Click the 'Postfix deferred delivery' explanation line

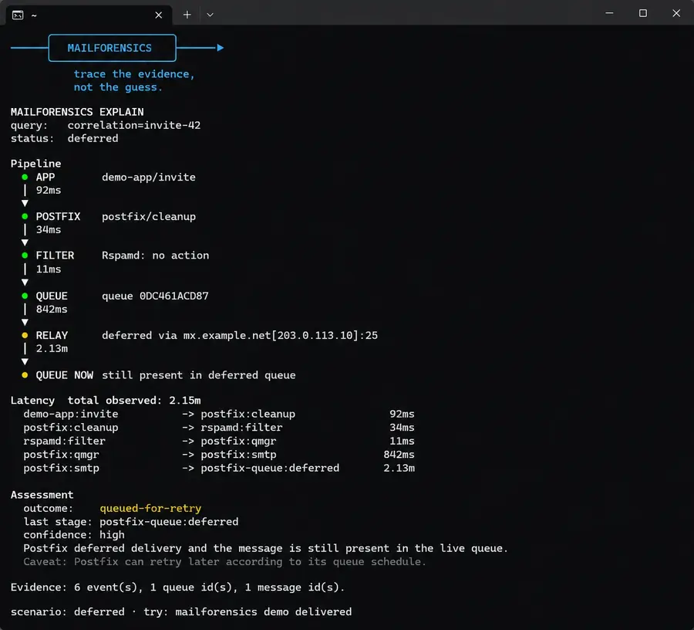[x=265, y=548]
